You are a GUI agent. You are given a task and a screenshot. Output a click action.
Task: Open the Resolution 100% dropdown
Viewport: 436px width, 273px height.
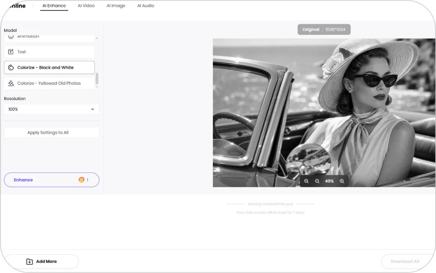pos(51,109)
